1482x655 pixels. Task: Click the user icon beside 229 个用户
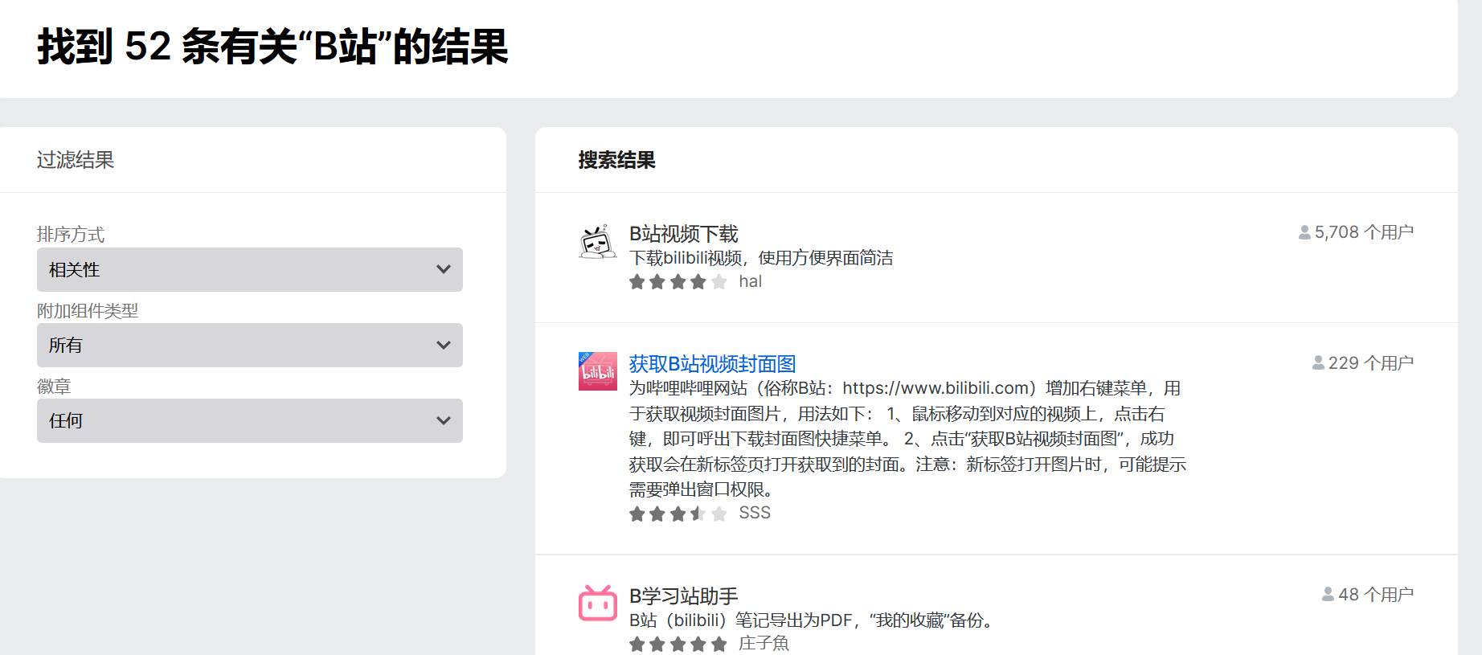click(x=1318, y=363)
